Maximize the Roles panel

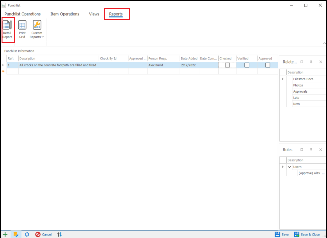[x=302, y=150]
